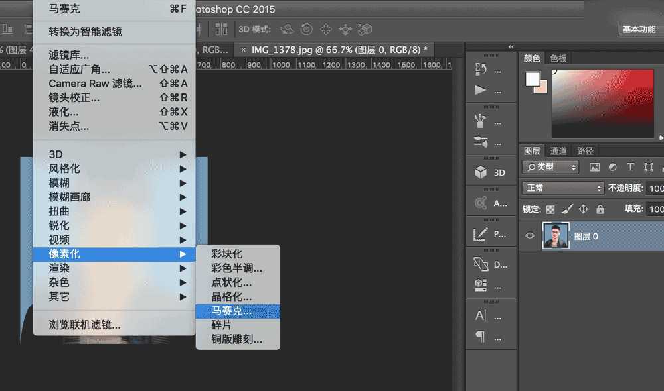Screen dimensions: 664x391
Task: Click the 图层 0 layer thumbnail
Action: [x=556, y=235]
